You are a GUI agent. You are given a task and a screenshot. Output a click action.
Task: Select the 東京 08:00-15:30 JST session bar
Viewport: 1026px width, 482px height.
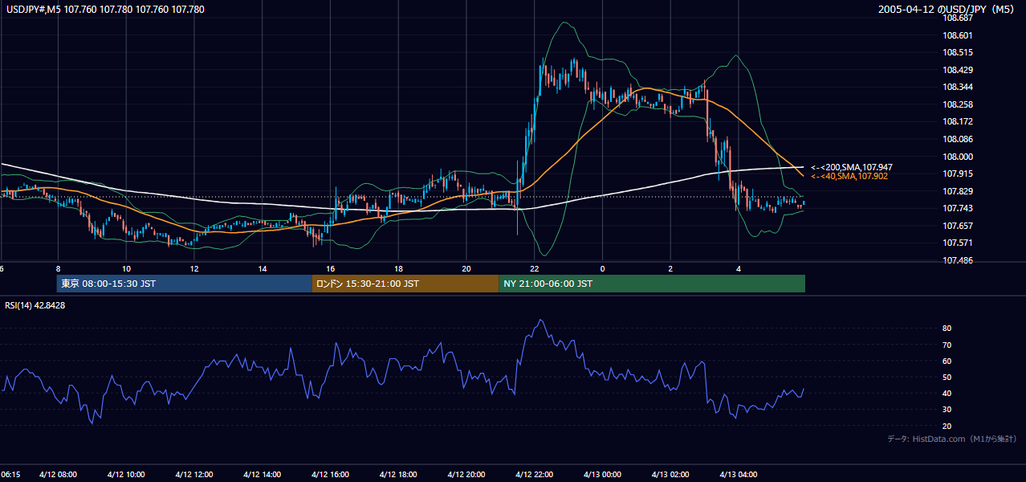[184, 284]
